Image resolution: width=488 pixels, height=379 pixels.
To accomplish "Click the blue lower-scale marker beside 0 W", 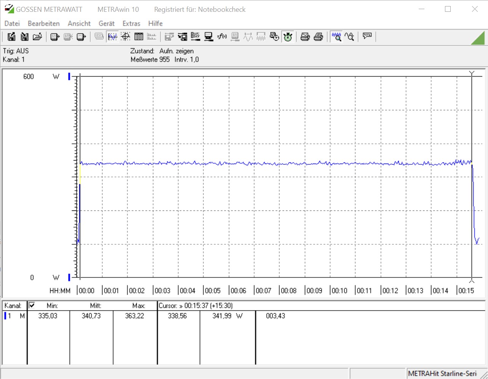I will [69, 277].
